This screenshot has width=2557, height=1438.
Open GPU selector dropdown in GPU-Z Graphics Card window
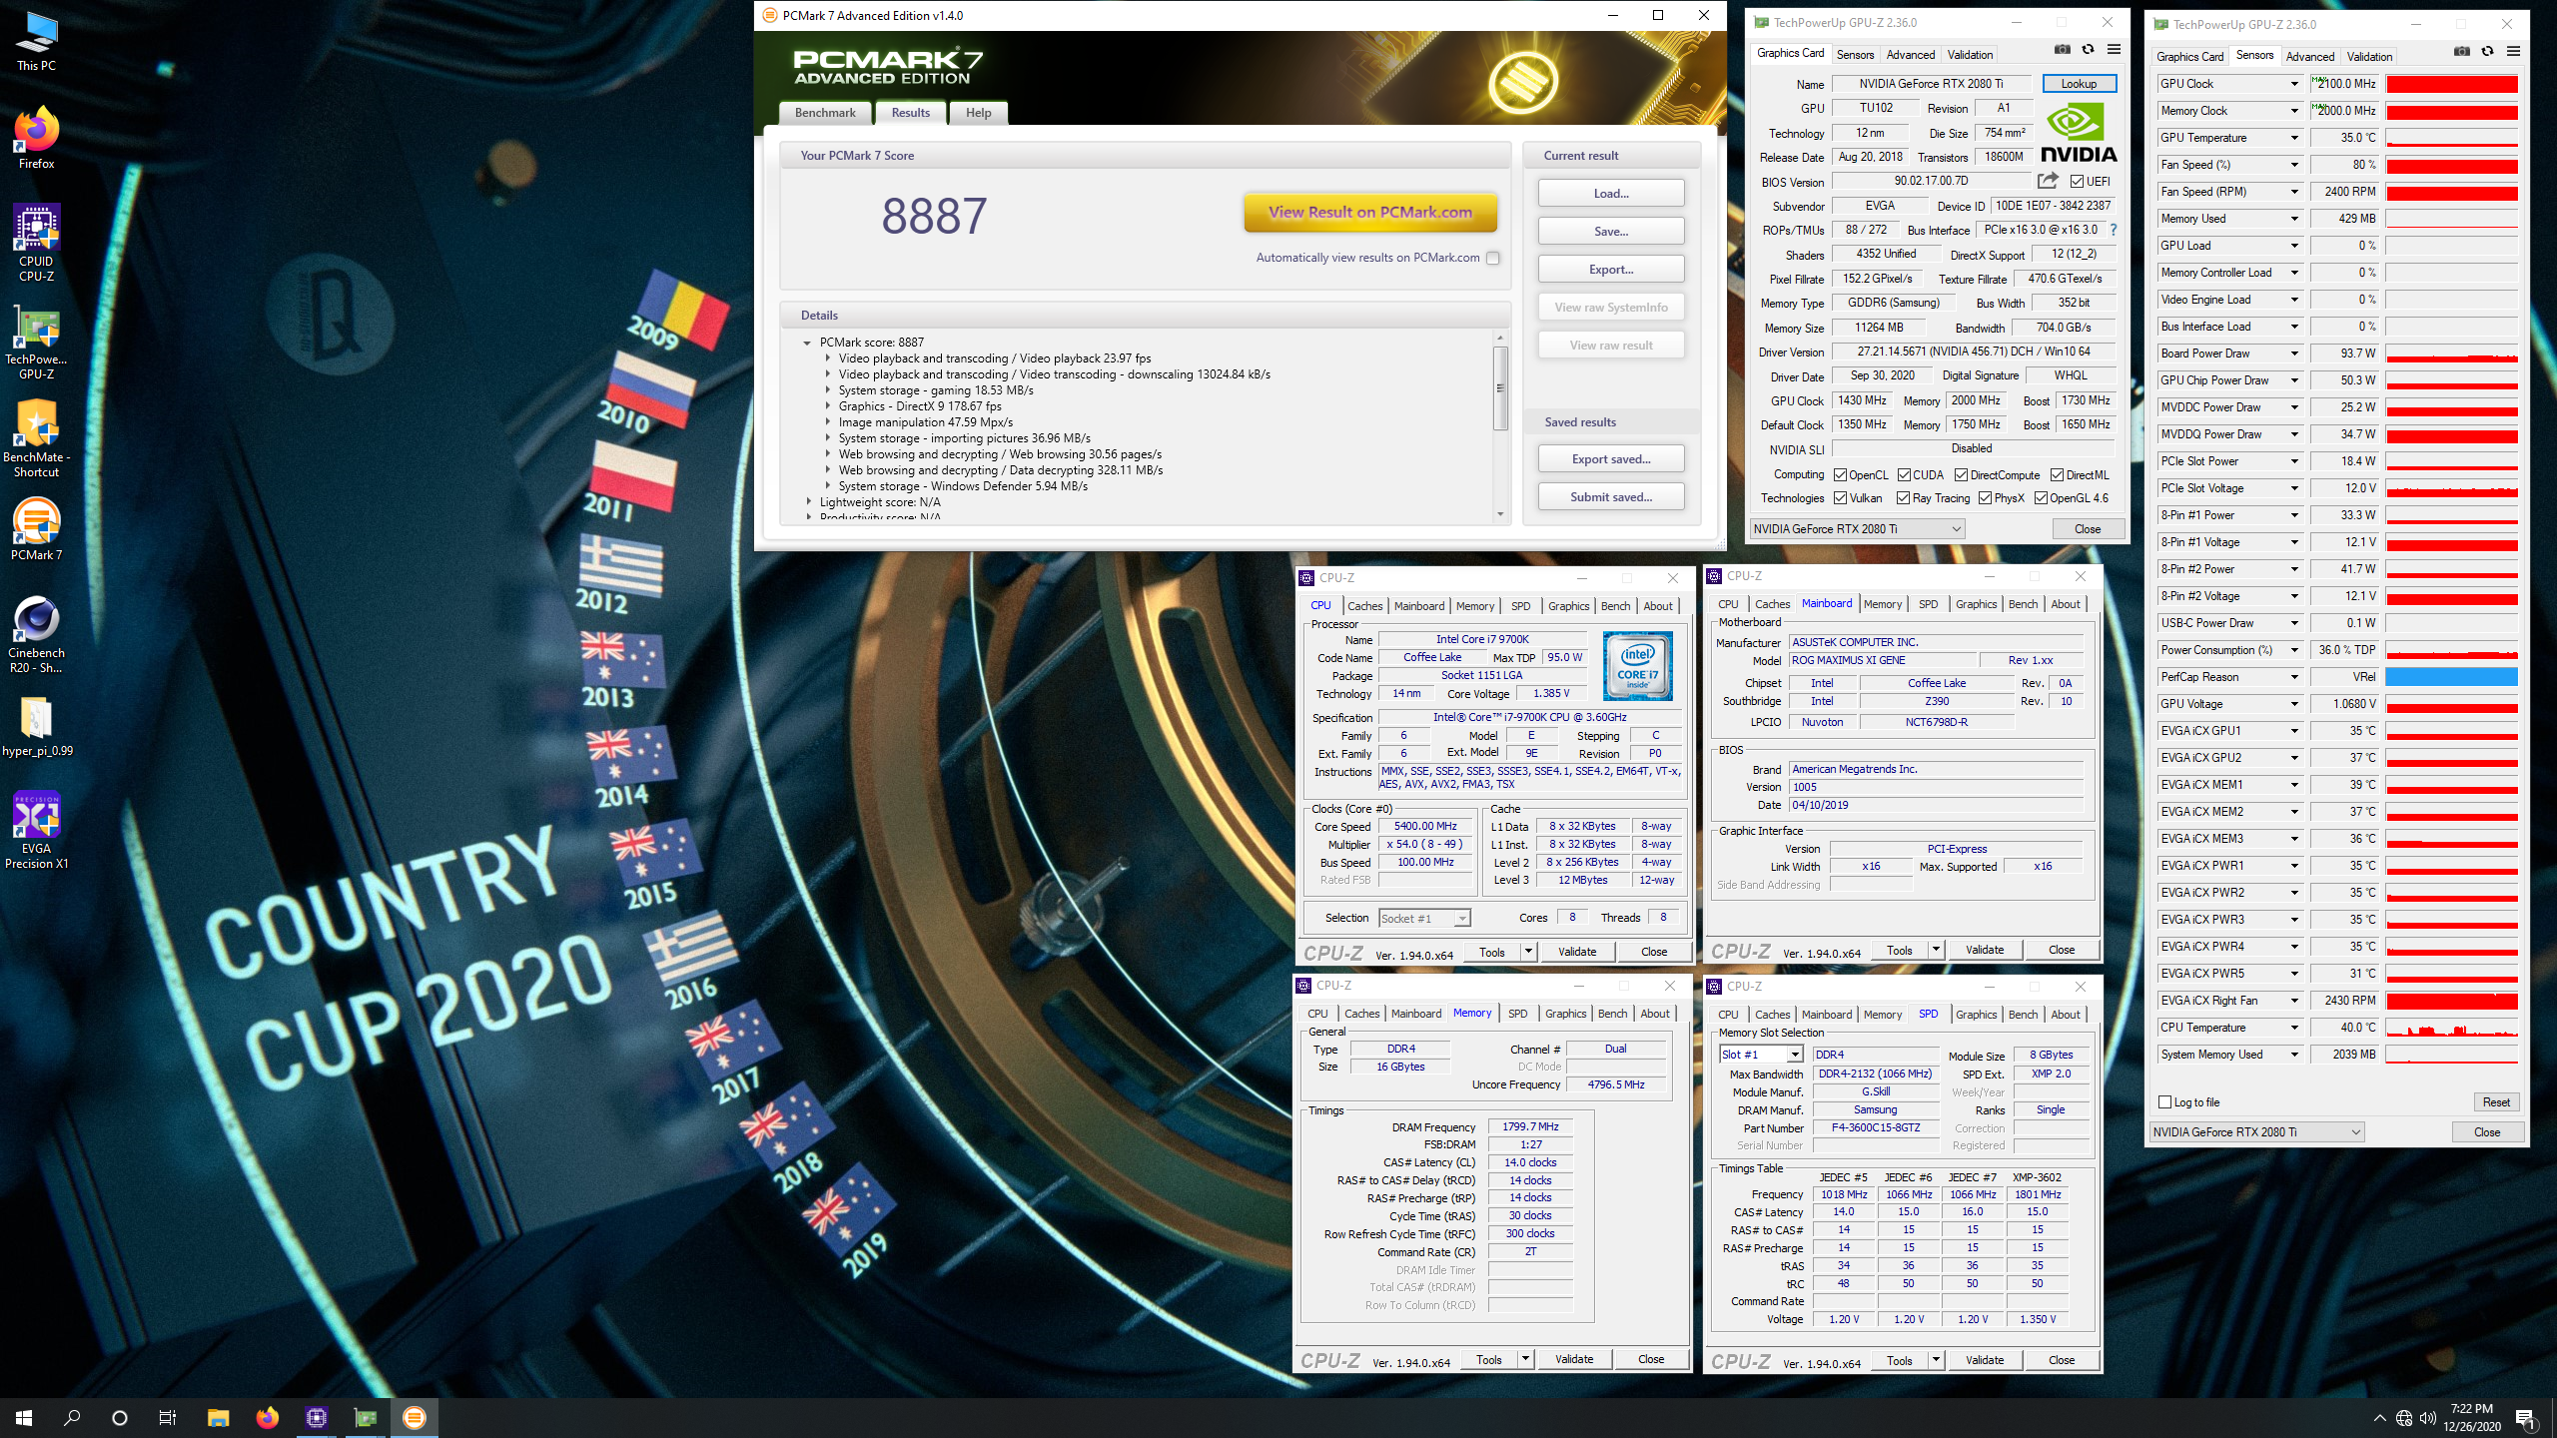tap(1857, 529)
